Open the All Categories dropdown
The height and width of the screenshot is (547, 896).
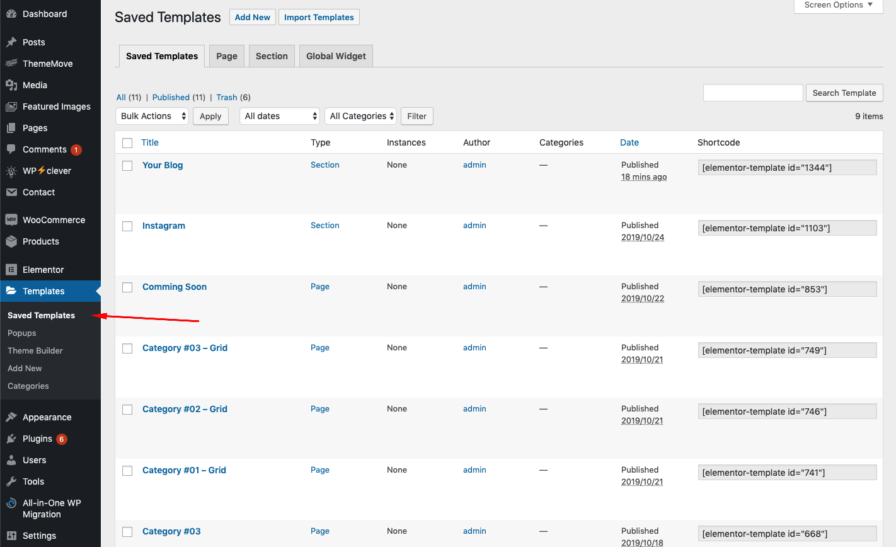pyautogui.click(x=360, y=116)
